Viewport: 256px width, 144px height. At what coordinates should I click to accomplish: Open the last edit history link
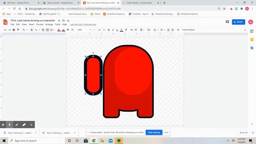[x=83, y=24]
